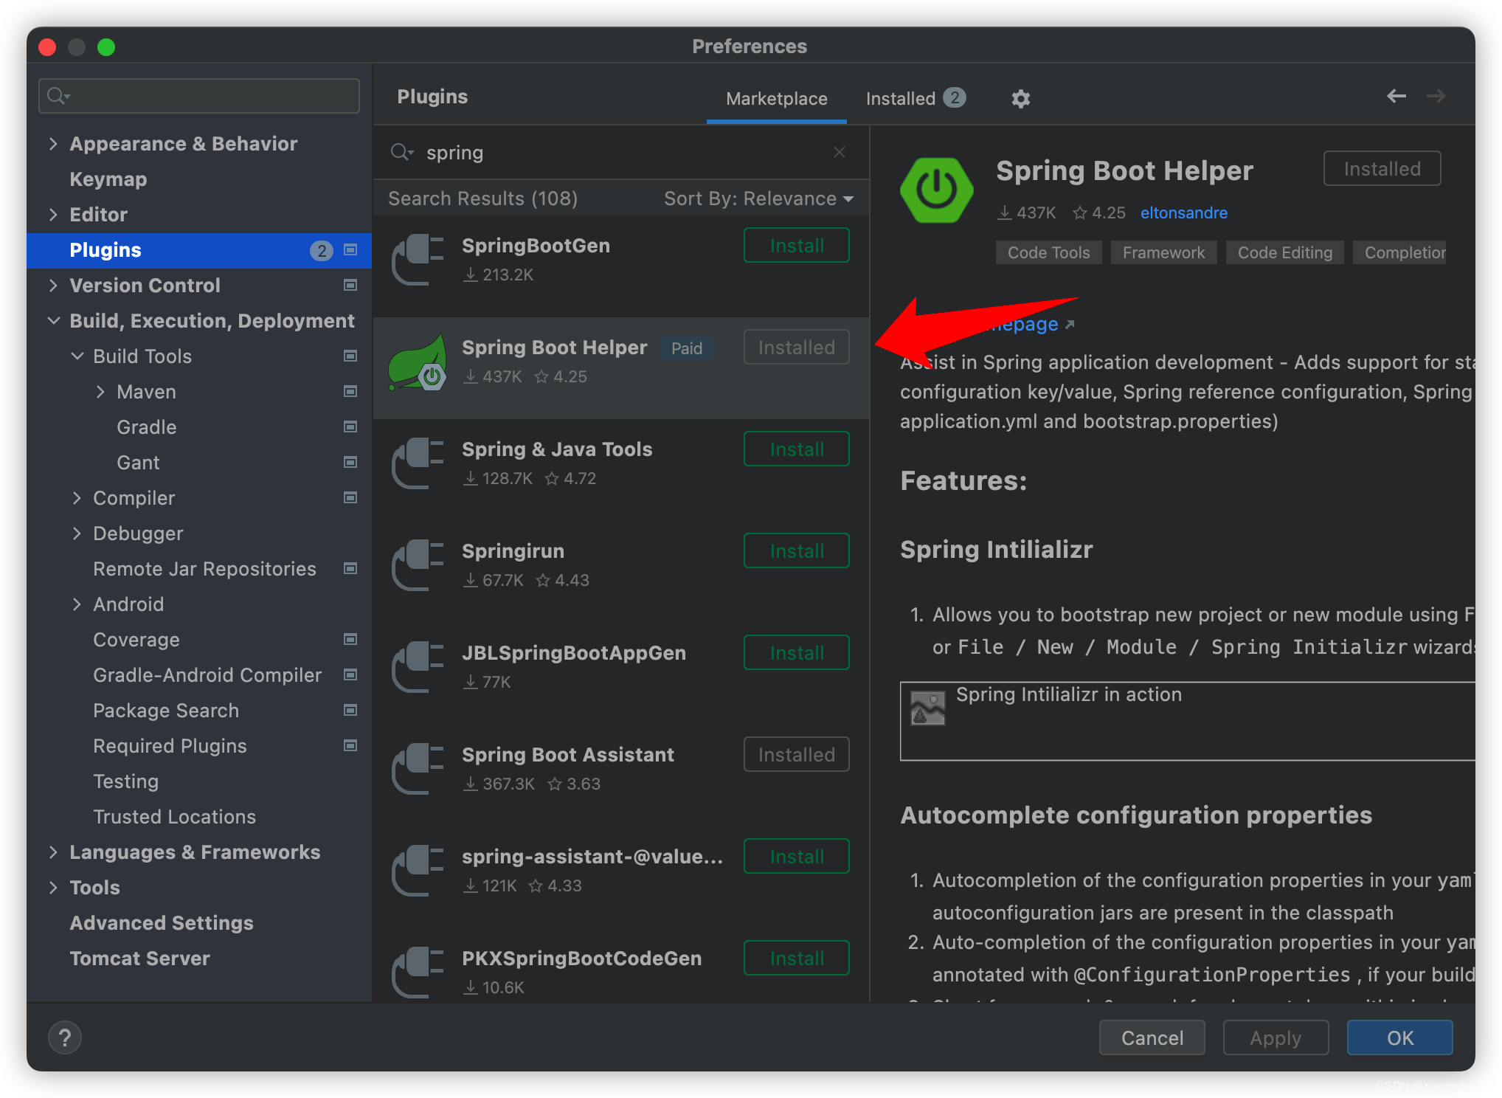This screenshot has width=1502, height=1098.
Task: Click project-level icon beside Maven
Action: point(350,391)
